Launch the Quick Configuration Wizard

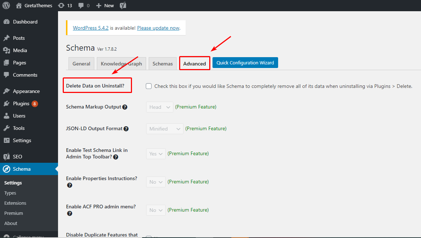245,63
